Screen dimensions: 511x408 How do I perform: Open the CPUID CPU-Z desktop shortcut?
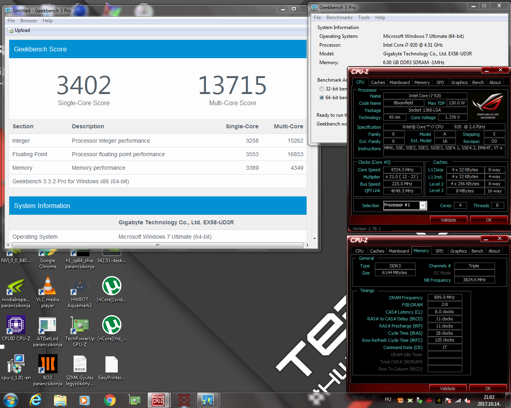point(16,329)
